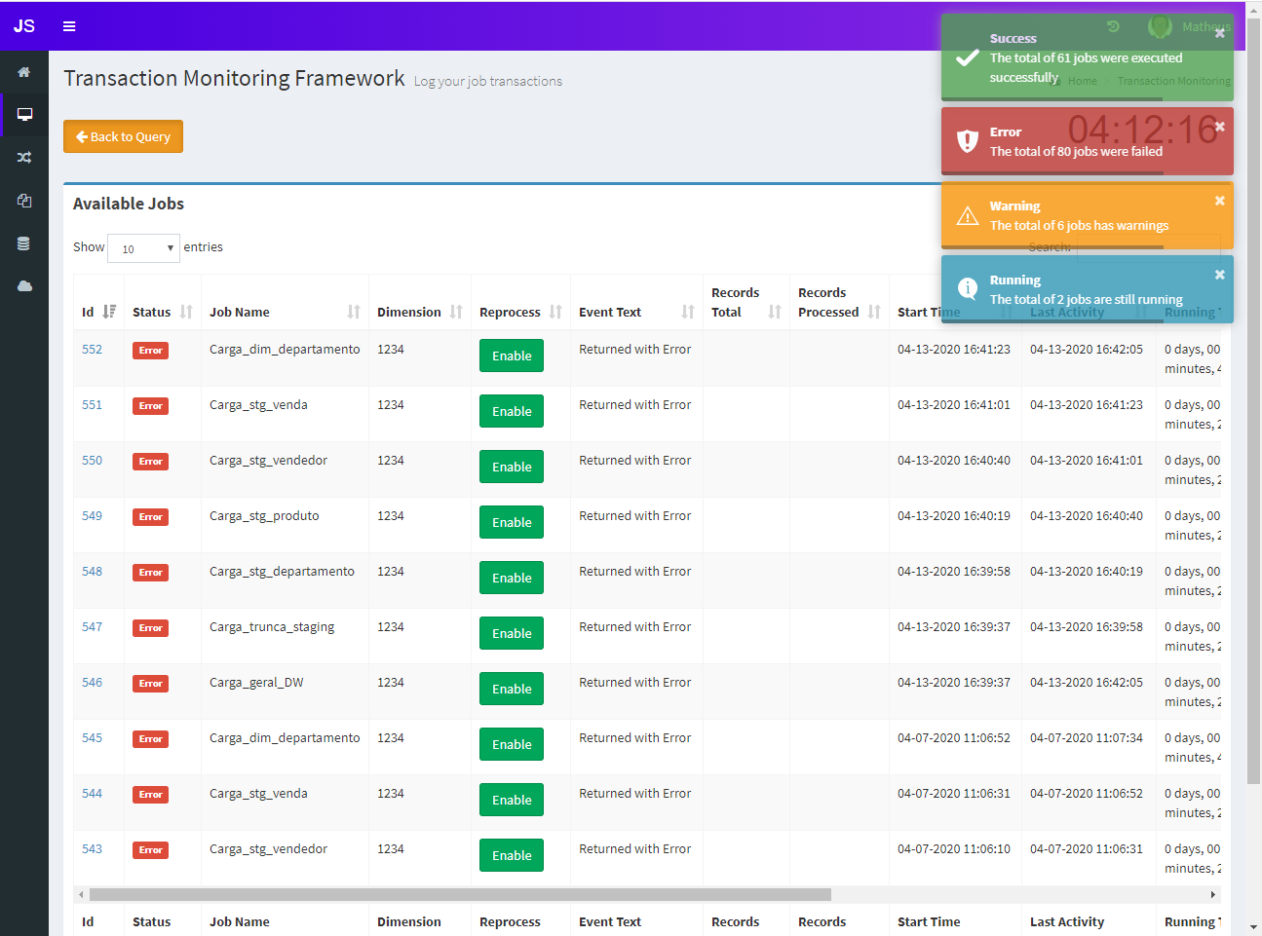Image resolution: width=1262 pixels, height=936 pixels.
Task: Click the Available Jobs heading
Action: [129, 204]
